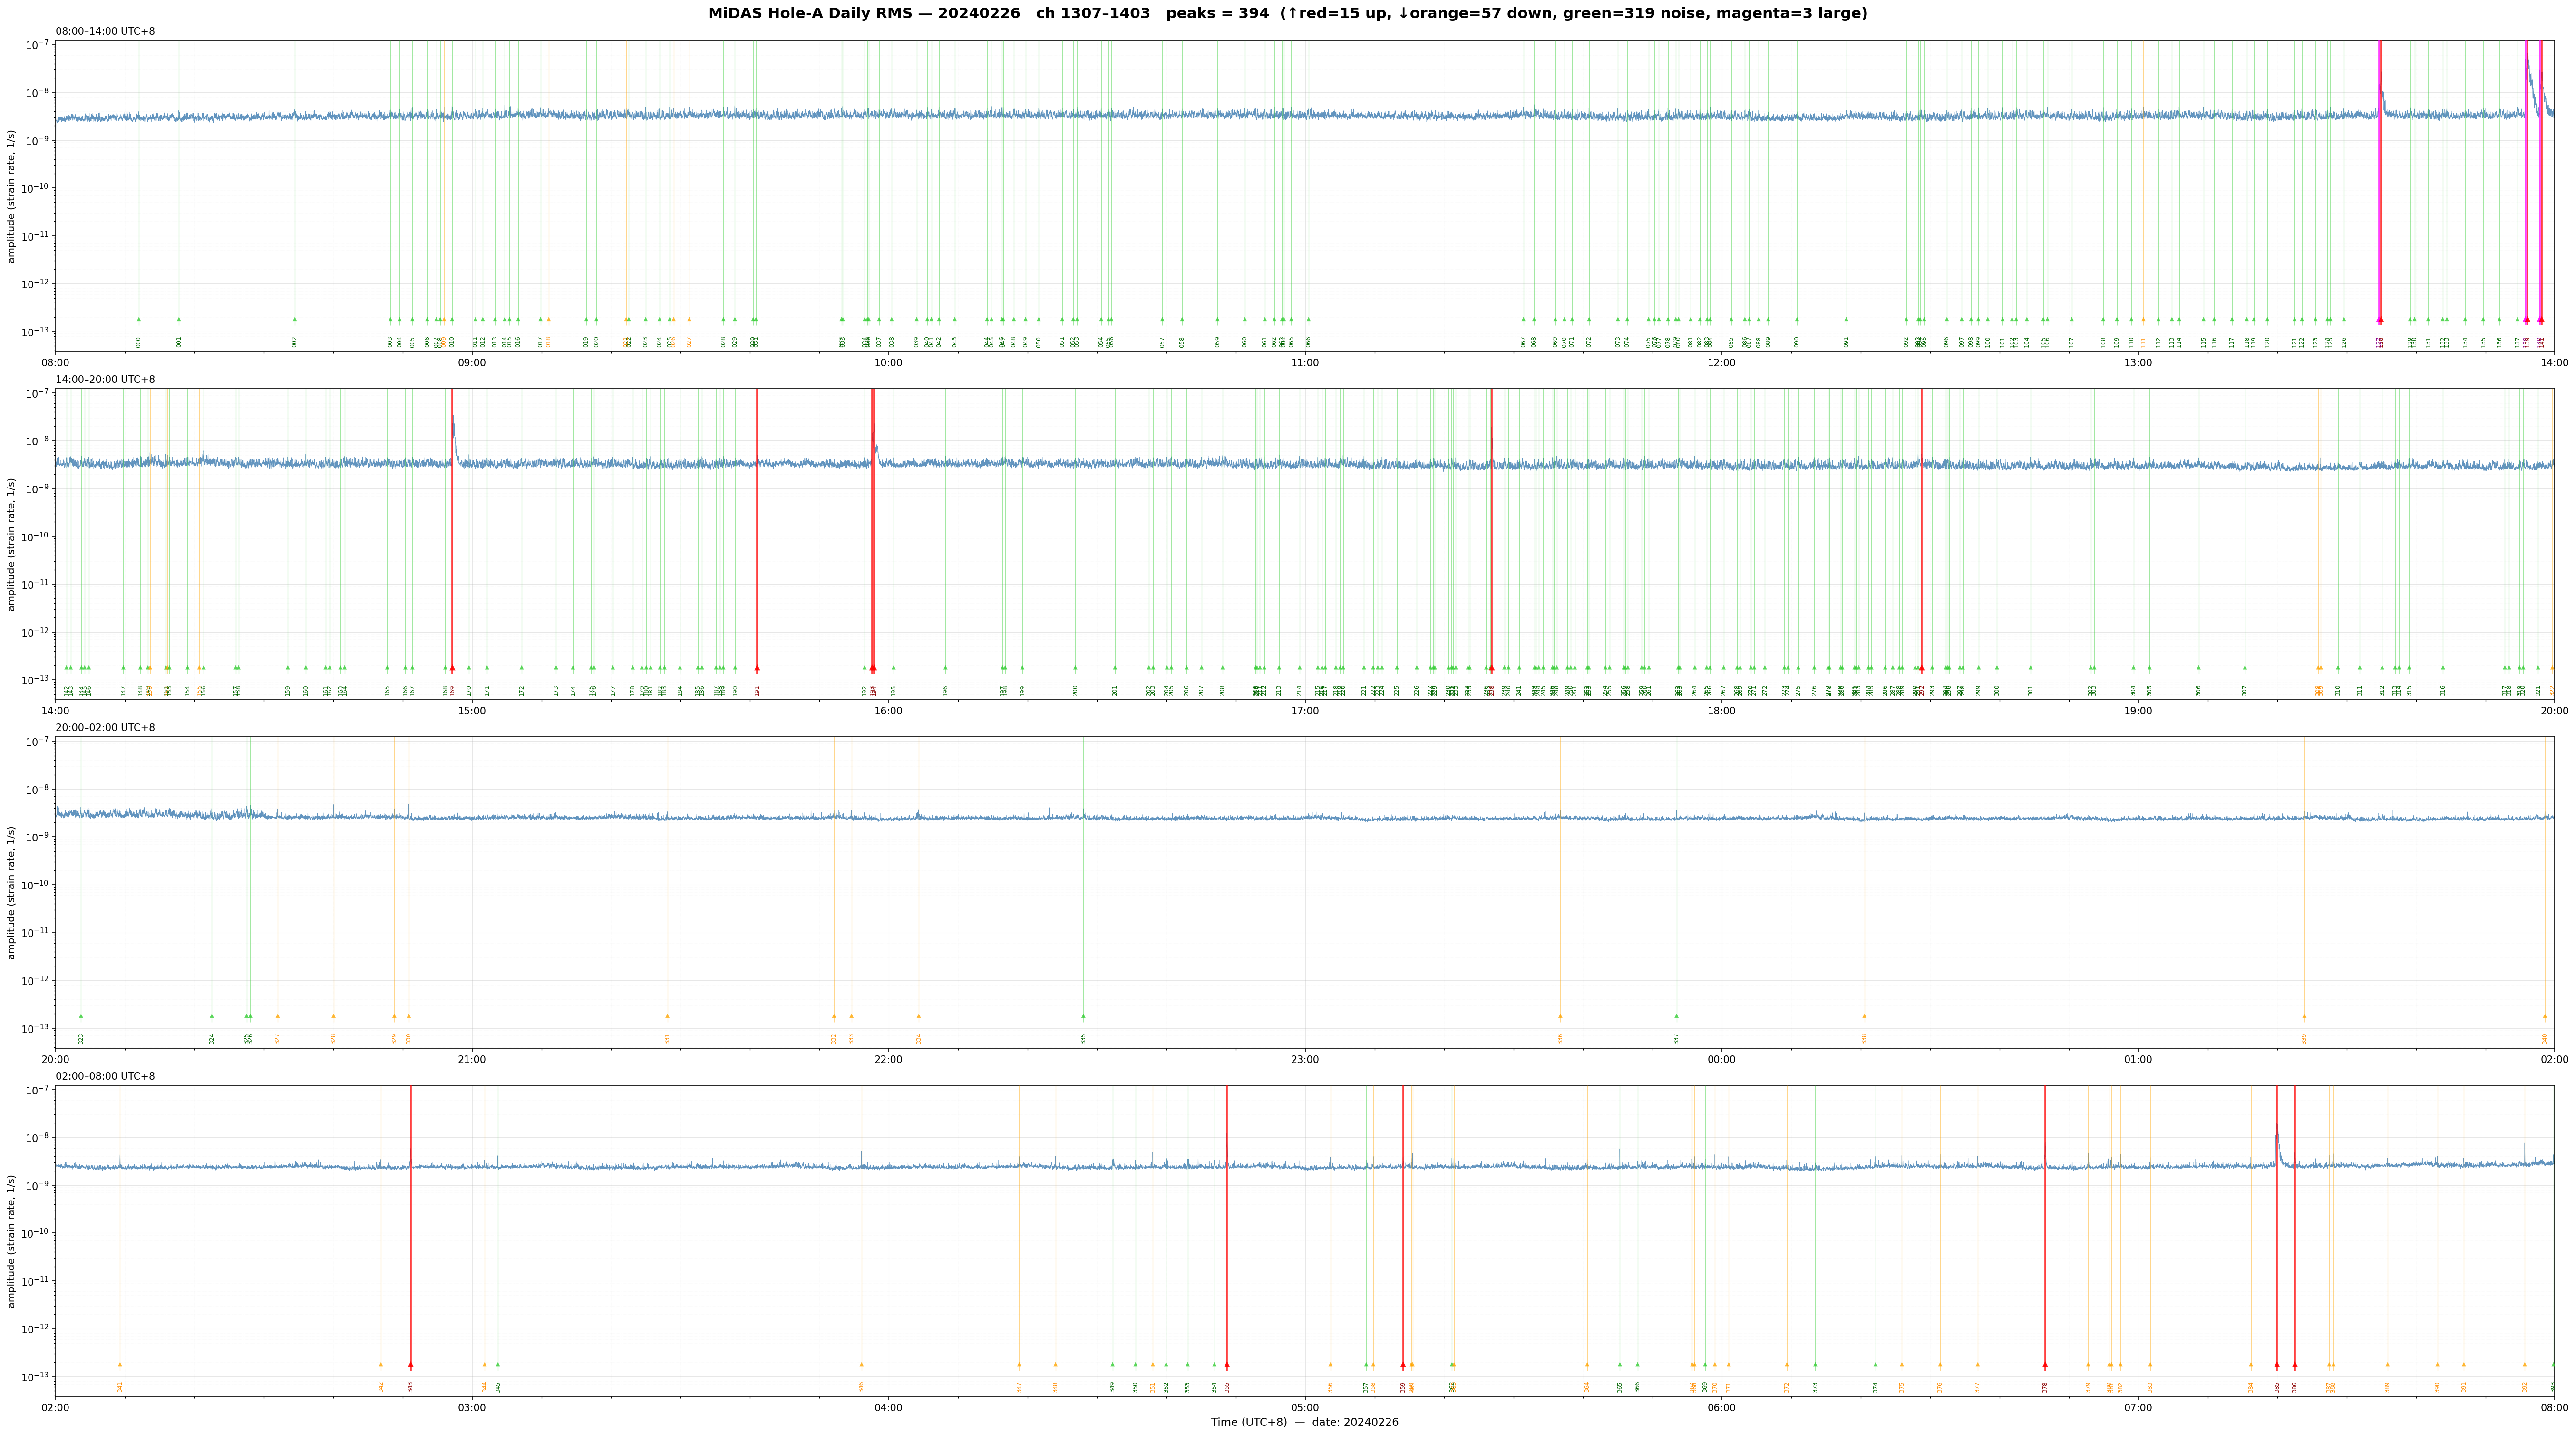Click the 00:00 time tick label
2576x1435 pixels.
coord(1721,1060)
